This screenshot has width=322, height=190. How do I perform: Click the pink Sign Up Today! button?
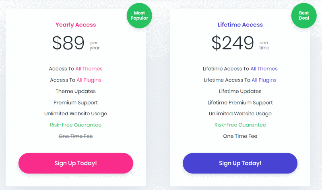(x=76, y=163)
